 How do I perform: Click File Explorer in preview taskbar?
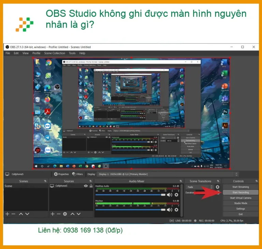point(61,166)
